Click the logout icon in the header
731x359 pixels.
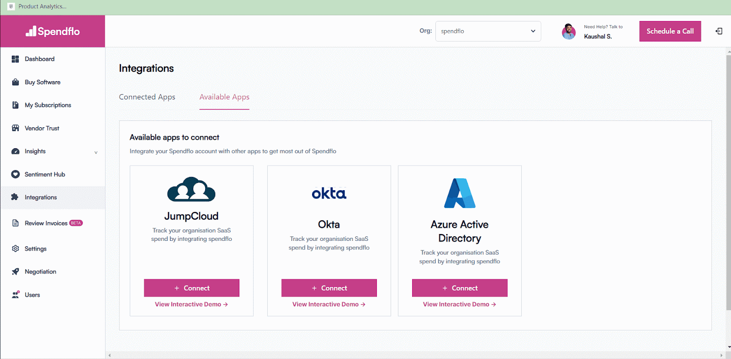719,31
